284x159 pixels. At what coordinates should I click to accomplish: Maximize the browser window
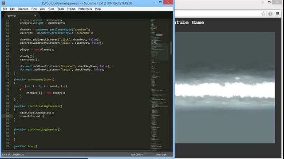click(269, 2)
